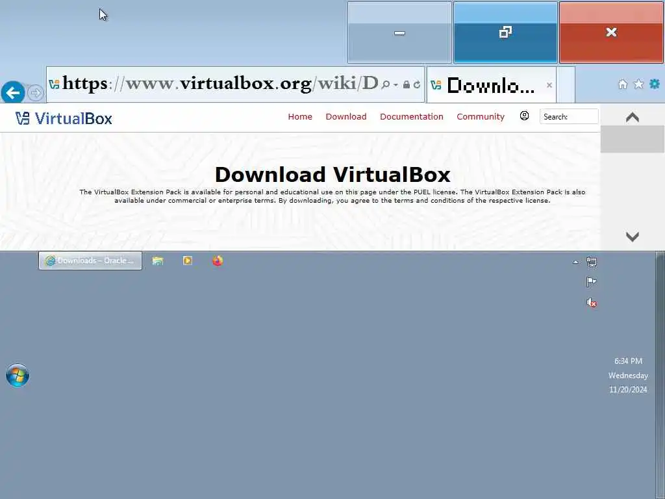Screen dimensions: 665x499
Task: Restore down the browser window
Action: pos(505,32)
